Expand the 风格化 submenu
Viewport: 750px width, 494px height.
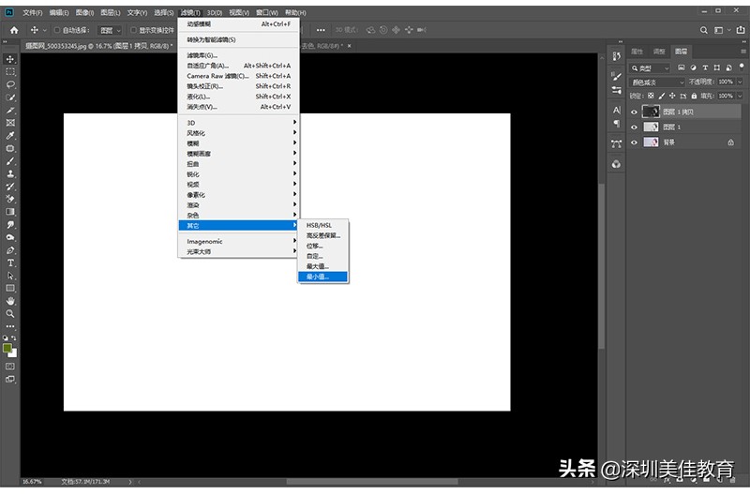(x=238, y=133)
